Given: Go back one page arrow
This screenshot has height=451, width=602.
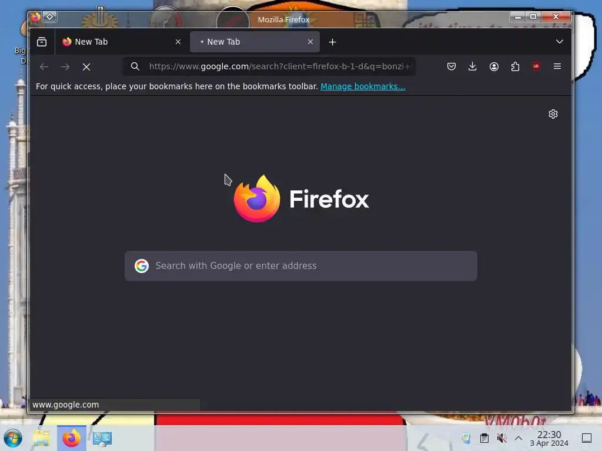Looking at the screenshot, I should coord(44,67).
